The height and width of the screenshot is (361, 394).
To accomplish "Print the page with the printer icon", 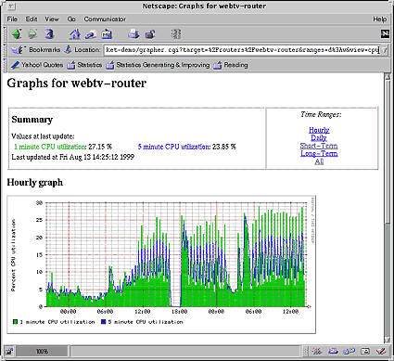I will (x=133, y=33).
